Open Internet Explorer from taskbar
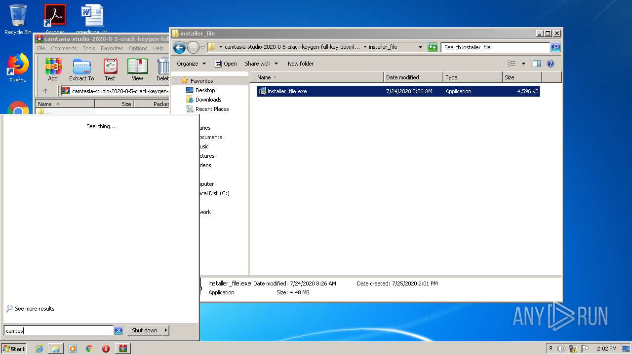The height and width of the screenshot is (355, 632). click(39, 349)
